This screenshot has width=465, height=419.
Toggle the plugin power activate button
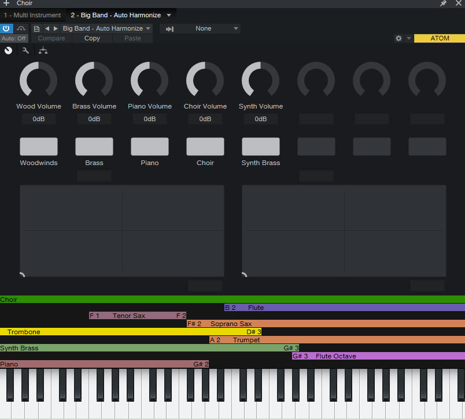tap(6, 28)
